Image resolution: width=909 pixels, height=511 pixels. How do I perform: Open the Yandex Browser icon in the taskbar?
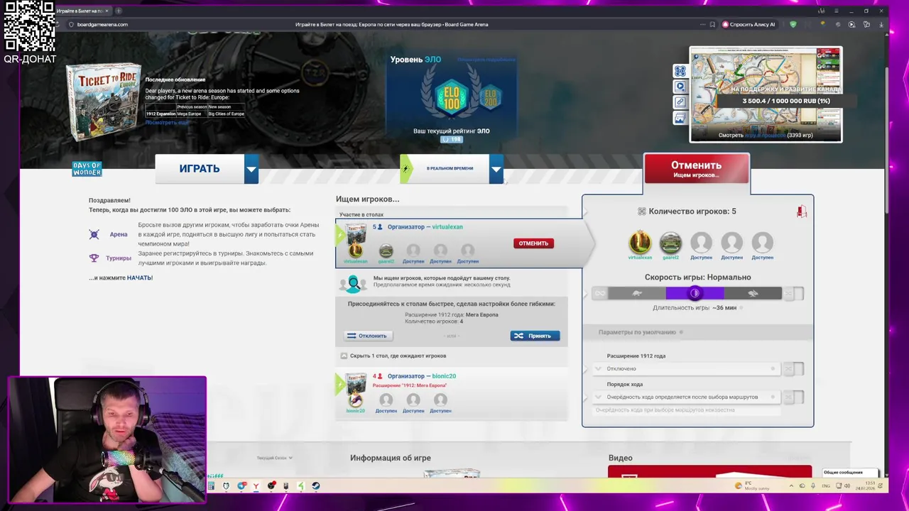[256, 486]
